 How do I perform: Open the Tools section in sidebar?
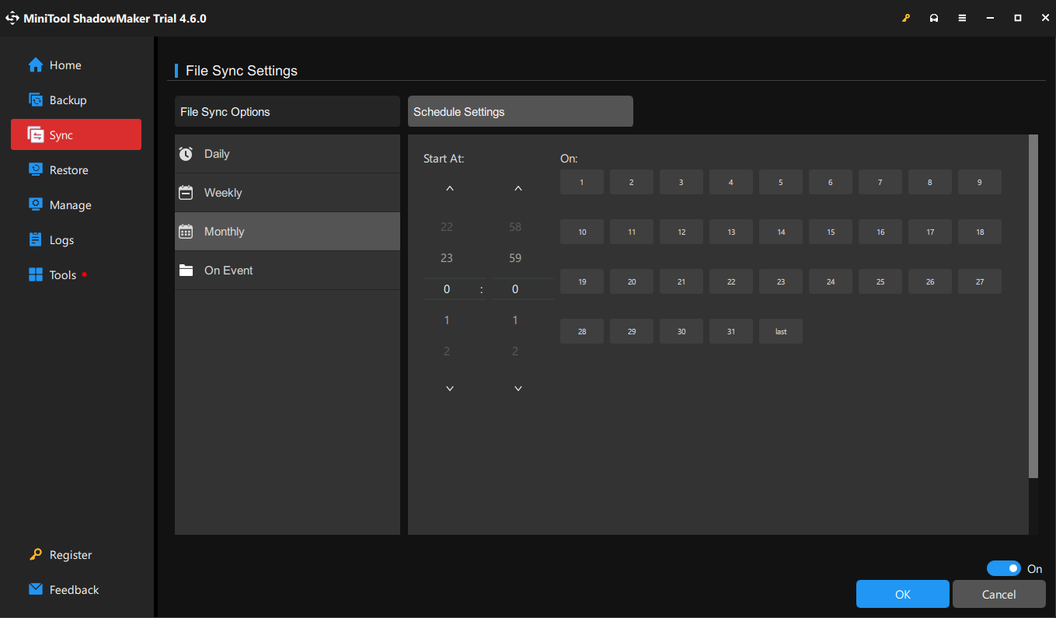tap(62, 275)
